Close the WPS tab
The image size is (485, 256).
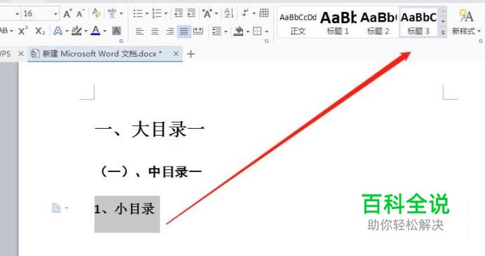21,54
